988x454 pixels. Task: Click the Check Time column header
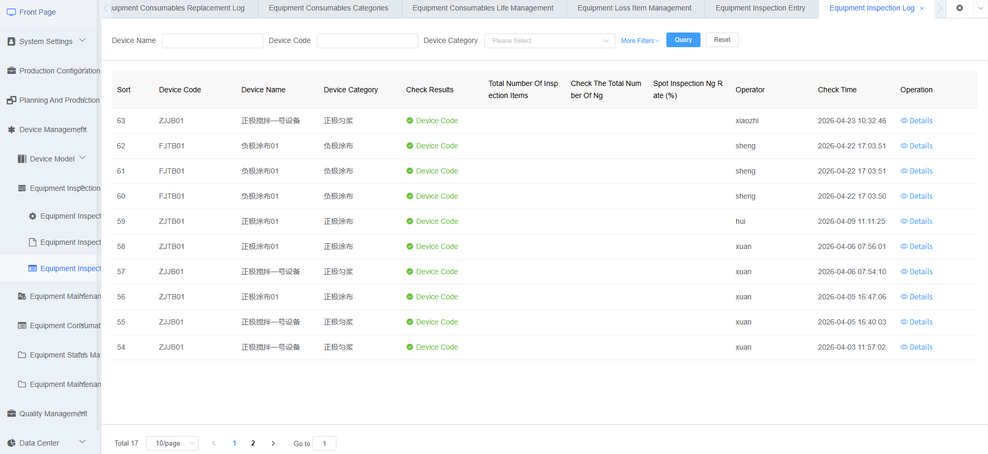(837, 90)
